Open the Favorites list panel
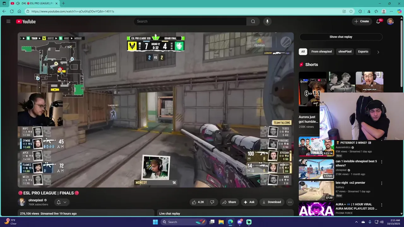 pyautogui.click(x=376, y=11)
